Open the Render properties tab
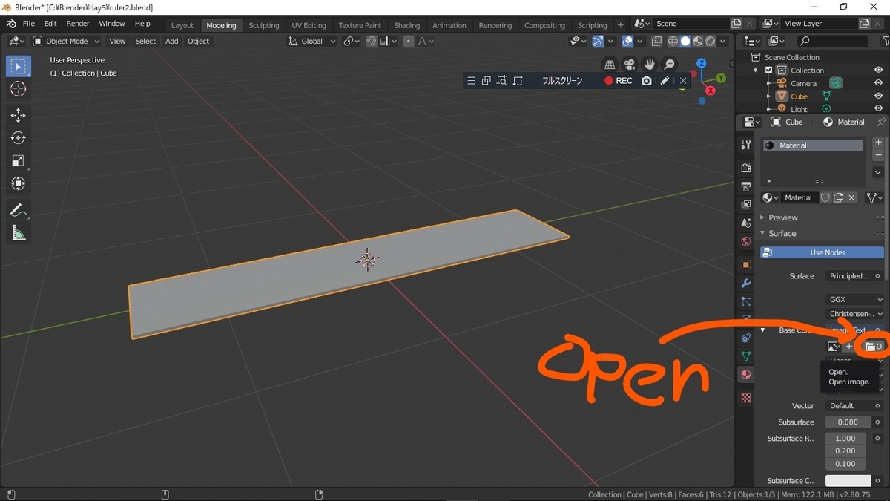Viewport: 890px width, 501px height. click(746, 168)
